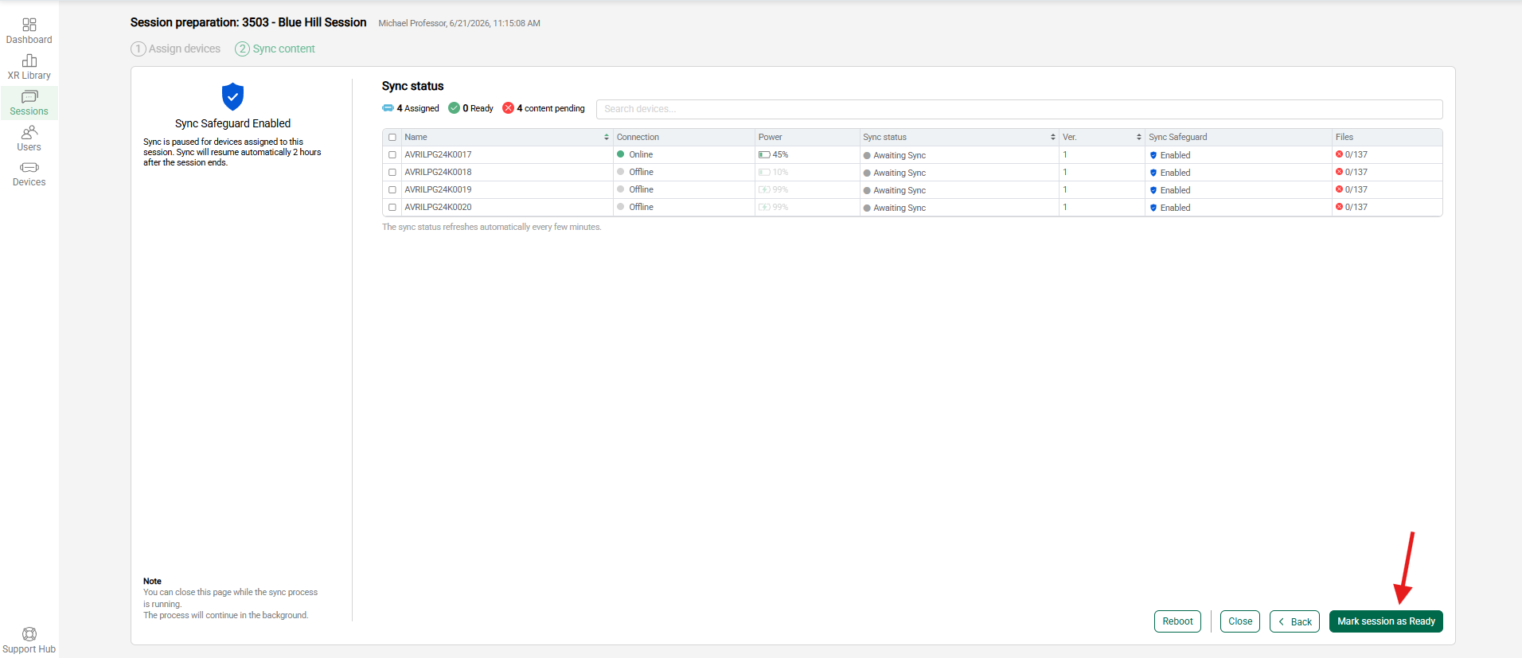Sort by the Name column arrows
The width and height of the screenshot is (1522, 658).
click(x=607, y=138)
